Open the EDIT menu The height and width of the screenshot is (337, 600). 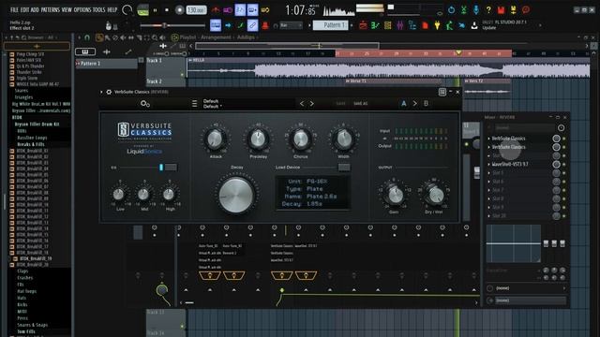click(25, 9)
